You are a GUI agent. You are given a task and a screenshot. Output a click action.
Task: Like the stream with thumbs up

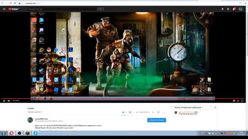124,112
